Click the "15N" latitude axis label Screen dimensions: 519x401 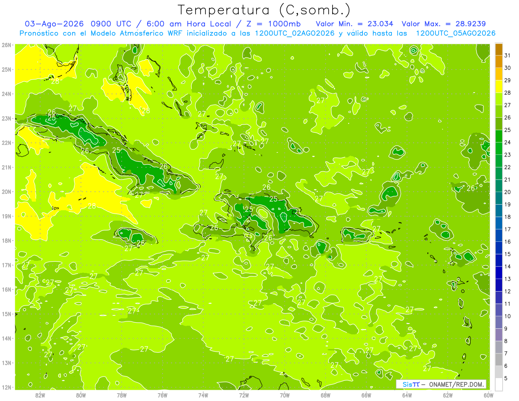coord(6,314)
